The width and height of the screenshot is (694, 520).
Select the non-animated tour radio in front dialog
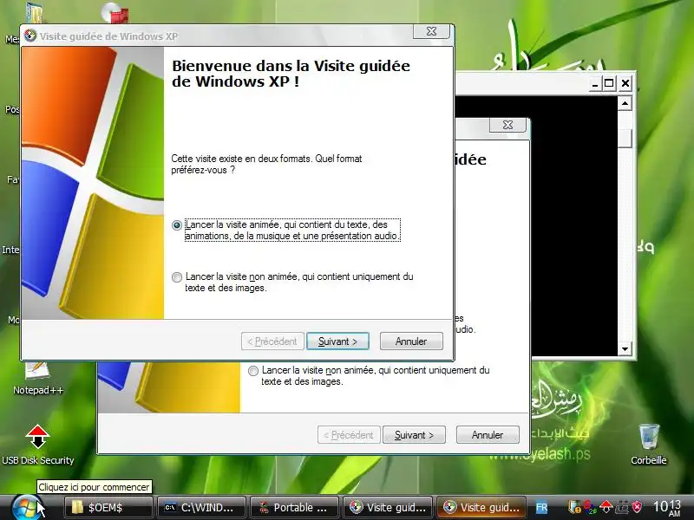tap(177, 277)
